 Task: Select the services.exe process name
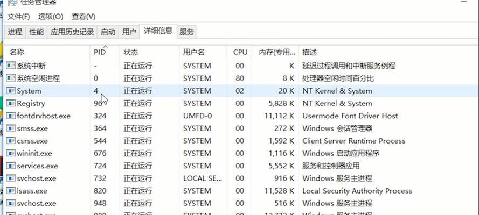37,166
